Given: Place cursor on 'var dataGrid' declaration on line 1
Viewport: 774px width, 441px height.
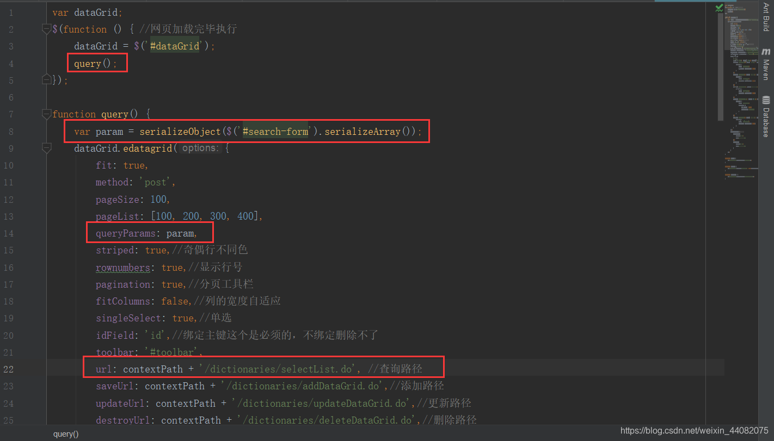Looking at the screenshot, I should coord(88,12).
